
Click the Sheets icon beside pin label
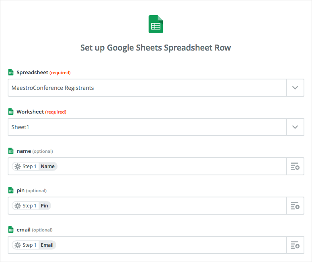11,190
